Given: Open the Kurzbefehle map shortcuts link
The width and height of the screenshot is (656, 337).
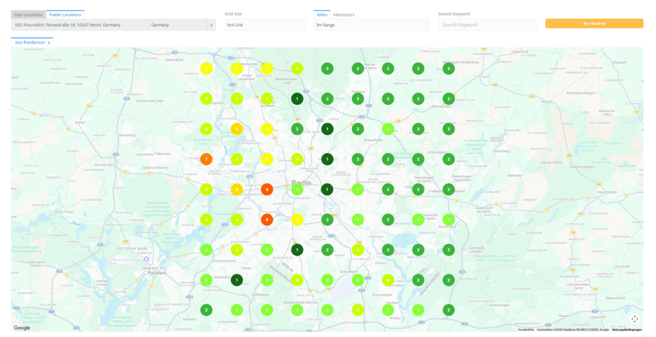Looking at the screenshot, I should (x=526, y=330).
